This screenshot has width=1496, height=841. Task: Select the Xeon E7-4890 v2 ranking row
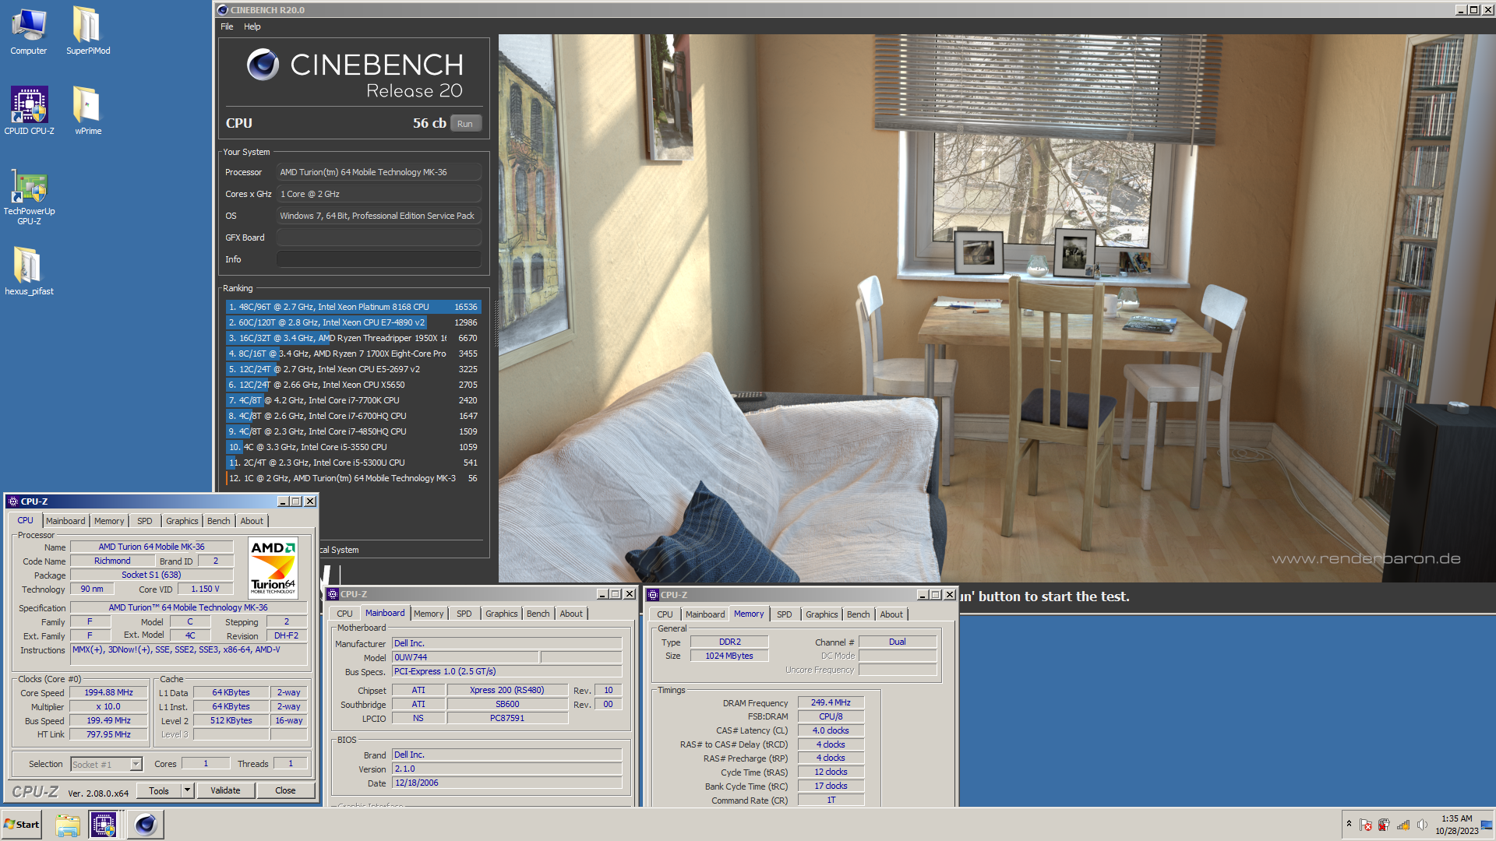click(x=353, y=322)
